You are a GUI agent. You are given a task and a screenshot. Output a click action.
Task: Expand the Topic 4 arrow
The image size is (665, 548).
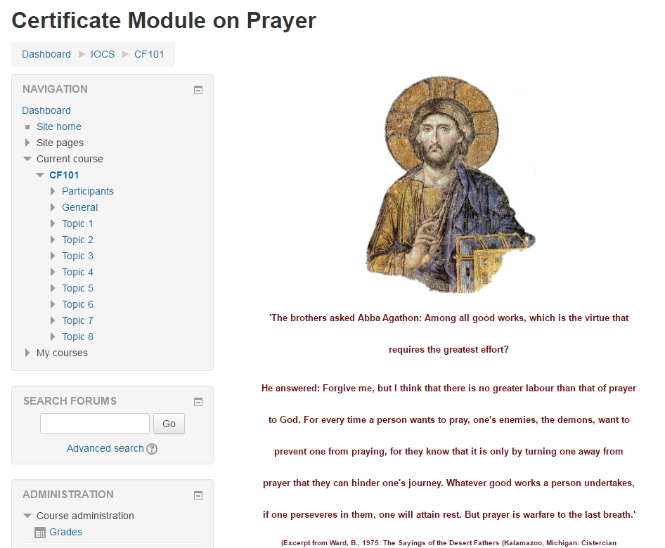click(x=53, y=272)
